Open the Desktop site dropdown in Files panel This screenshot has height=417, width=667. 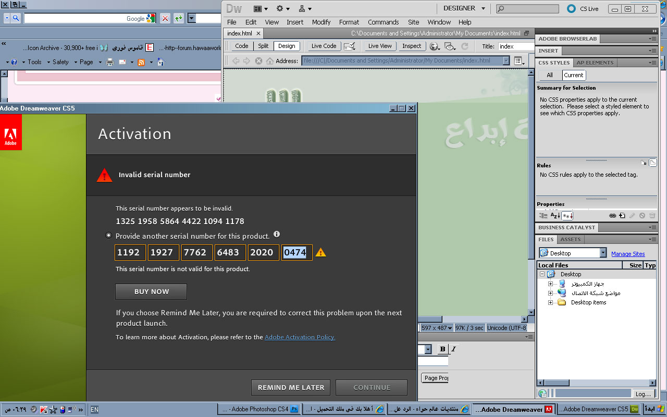tap(603, 253)
